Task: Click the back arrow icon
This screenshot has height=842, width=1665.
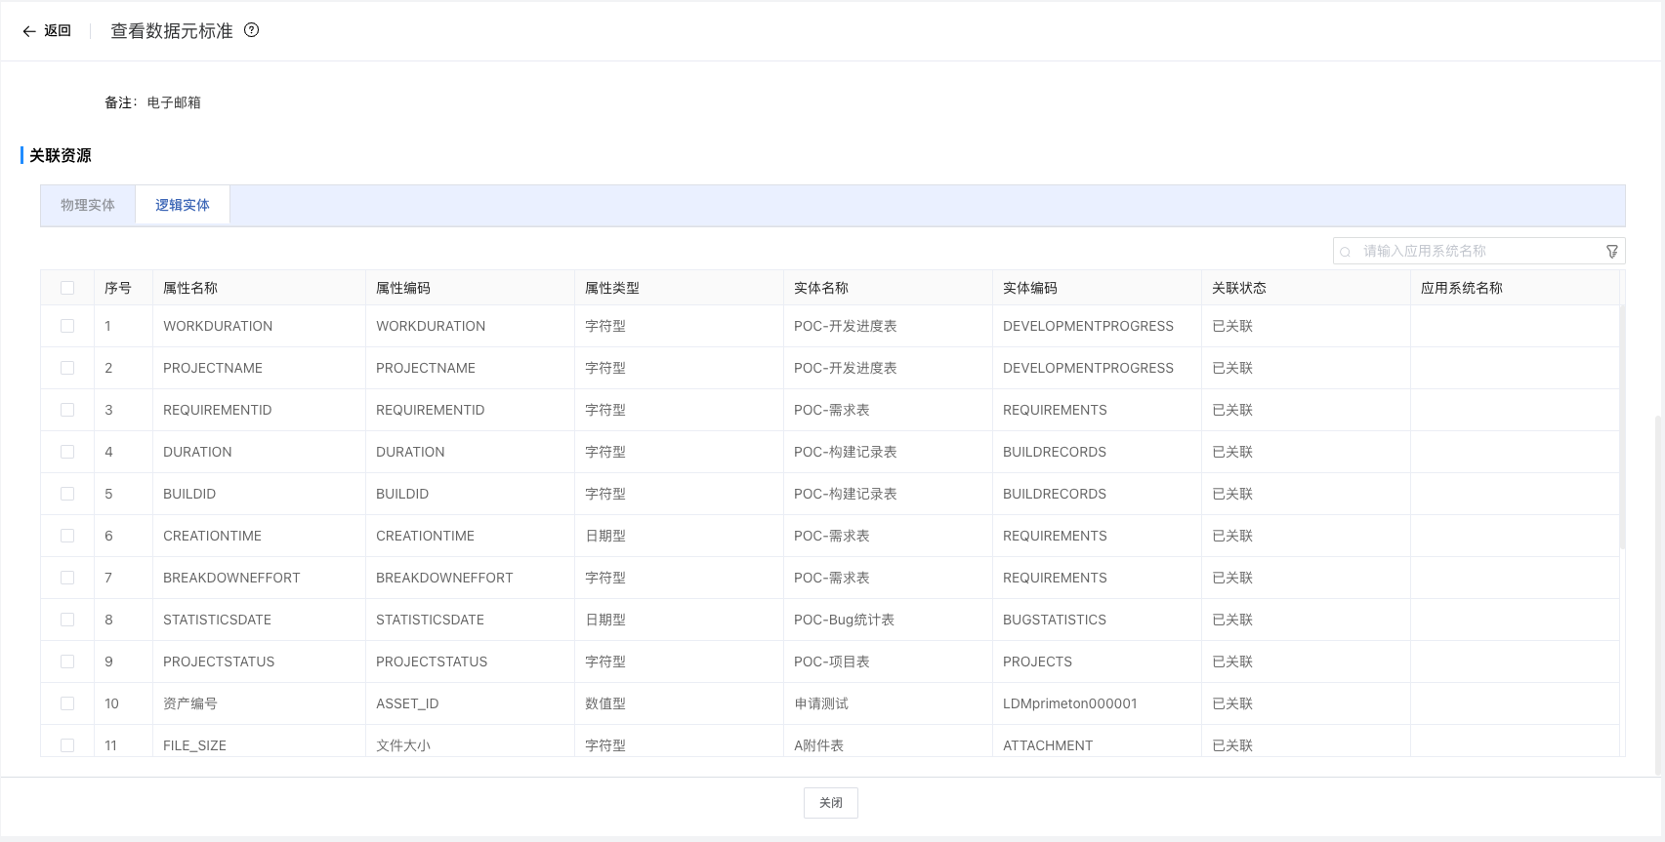Action: pos(29,31)
